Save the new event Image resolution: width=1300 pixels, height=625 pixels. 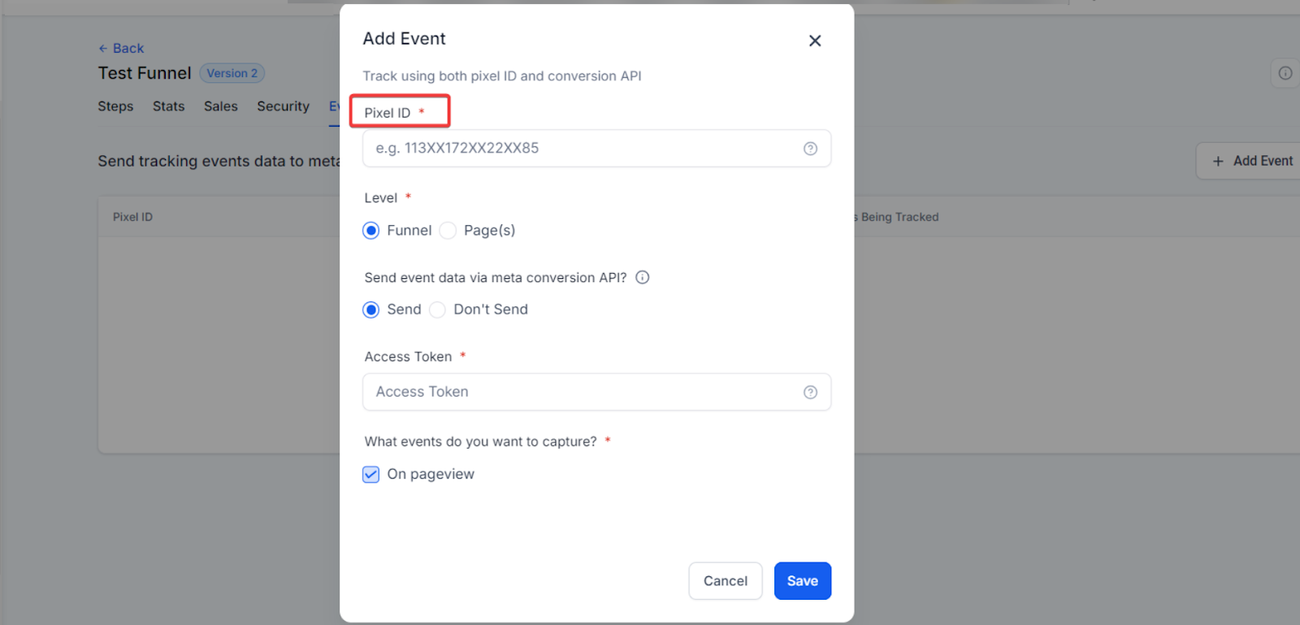tap(803, 581)
